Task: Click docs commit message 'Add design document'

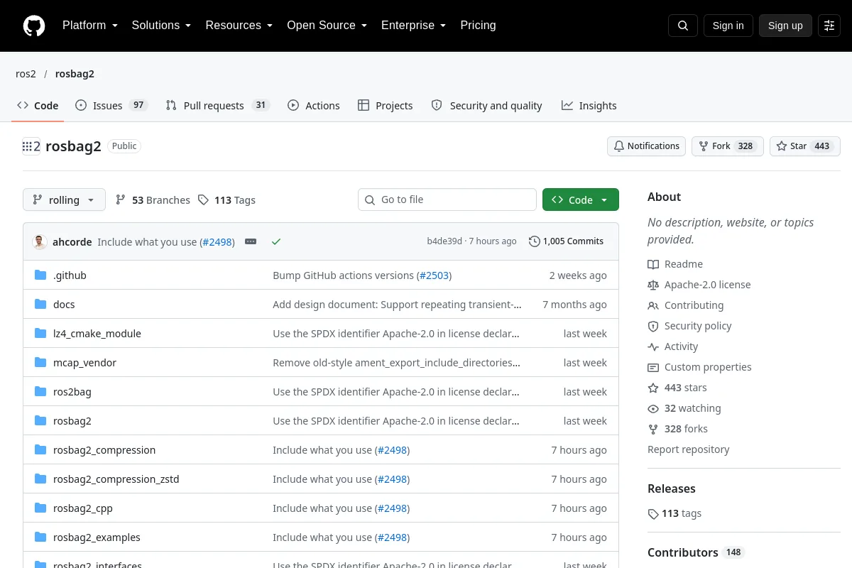Action: tap(397, 305)
